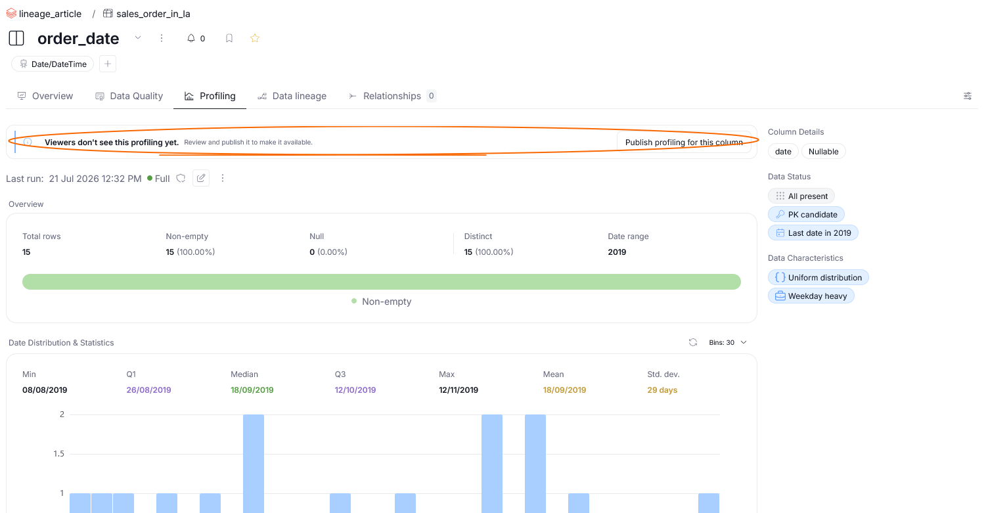The image size is (986, 513).
Task: Click the Null count 0 (0.00%)
Action: (328, 252)
